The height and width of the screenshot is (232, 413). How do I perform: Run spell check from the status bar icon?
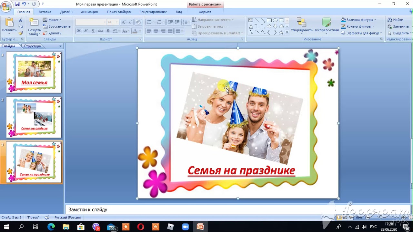[47, 217]
